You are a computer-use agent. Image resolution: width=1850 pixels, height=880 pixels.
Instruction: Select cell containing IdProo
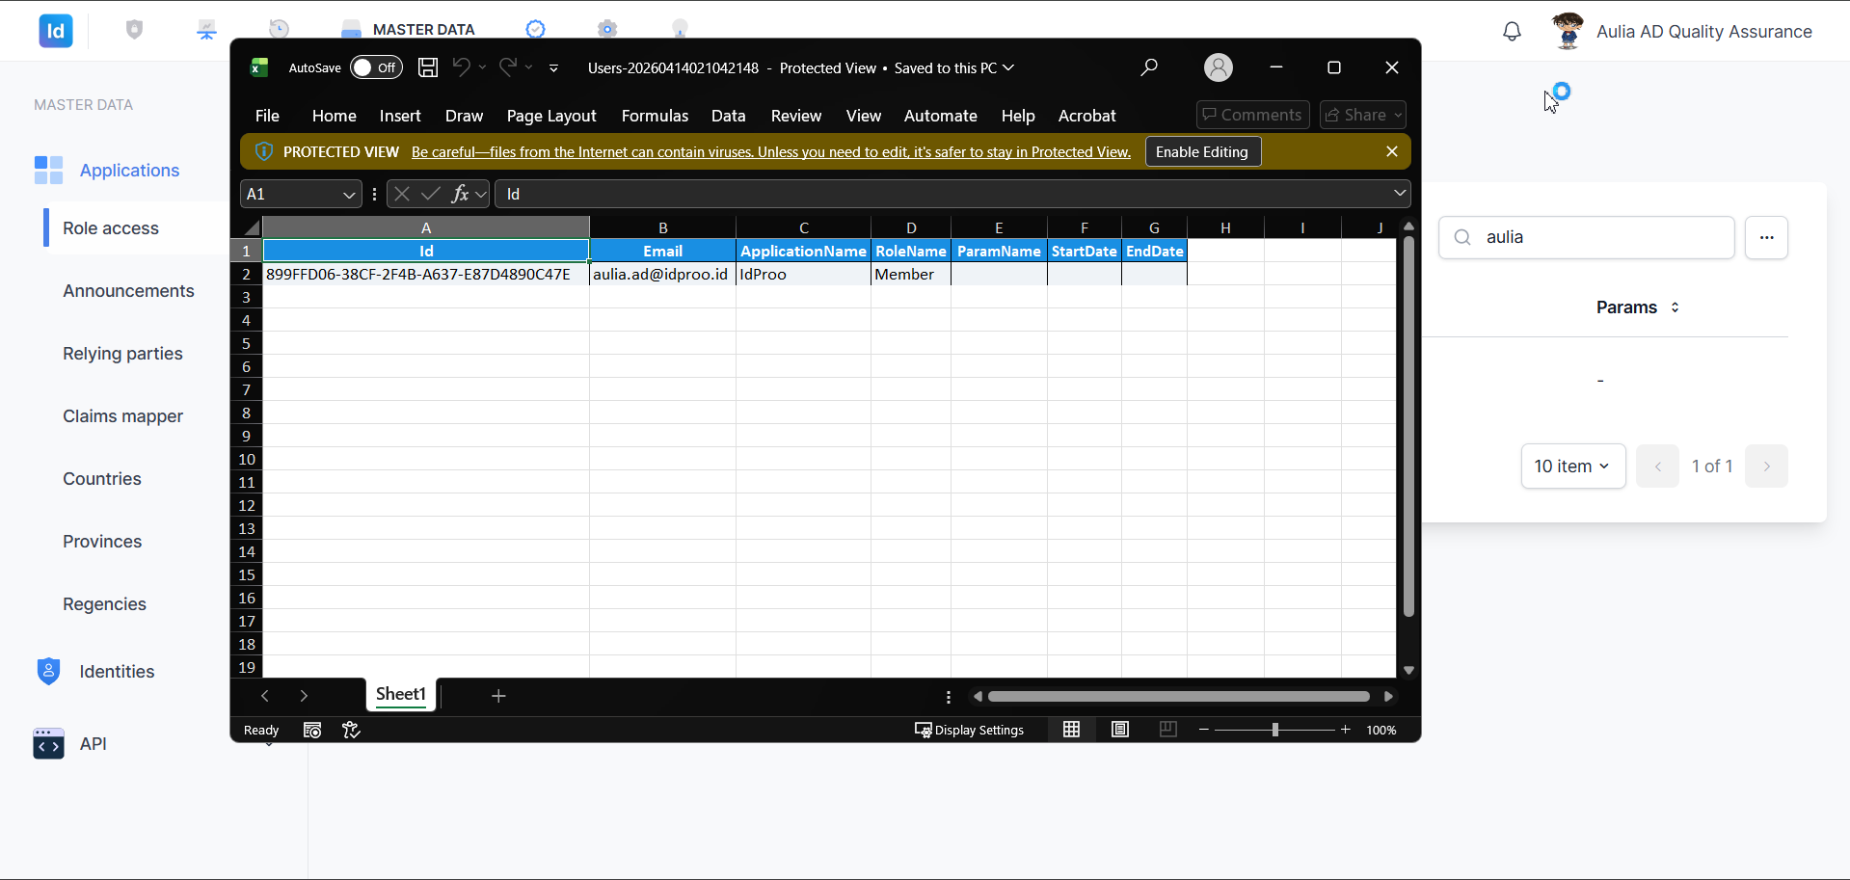tap(803, 274)
